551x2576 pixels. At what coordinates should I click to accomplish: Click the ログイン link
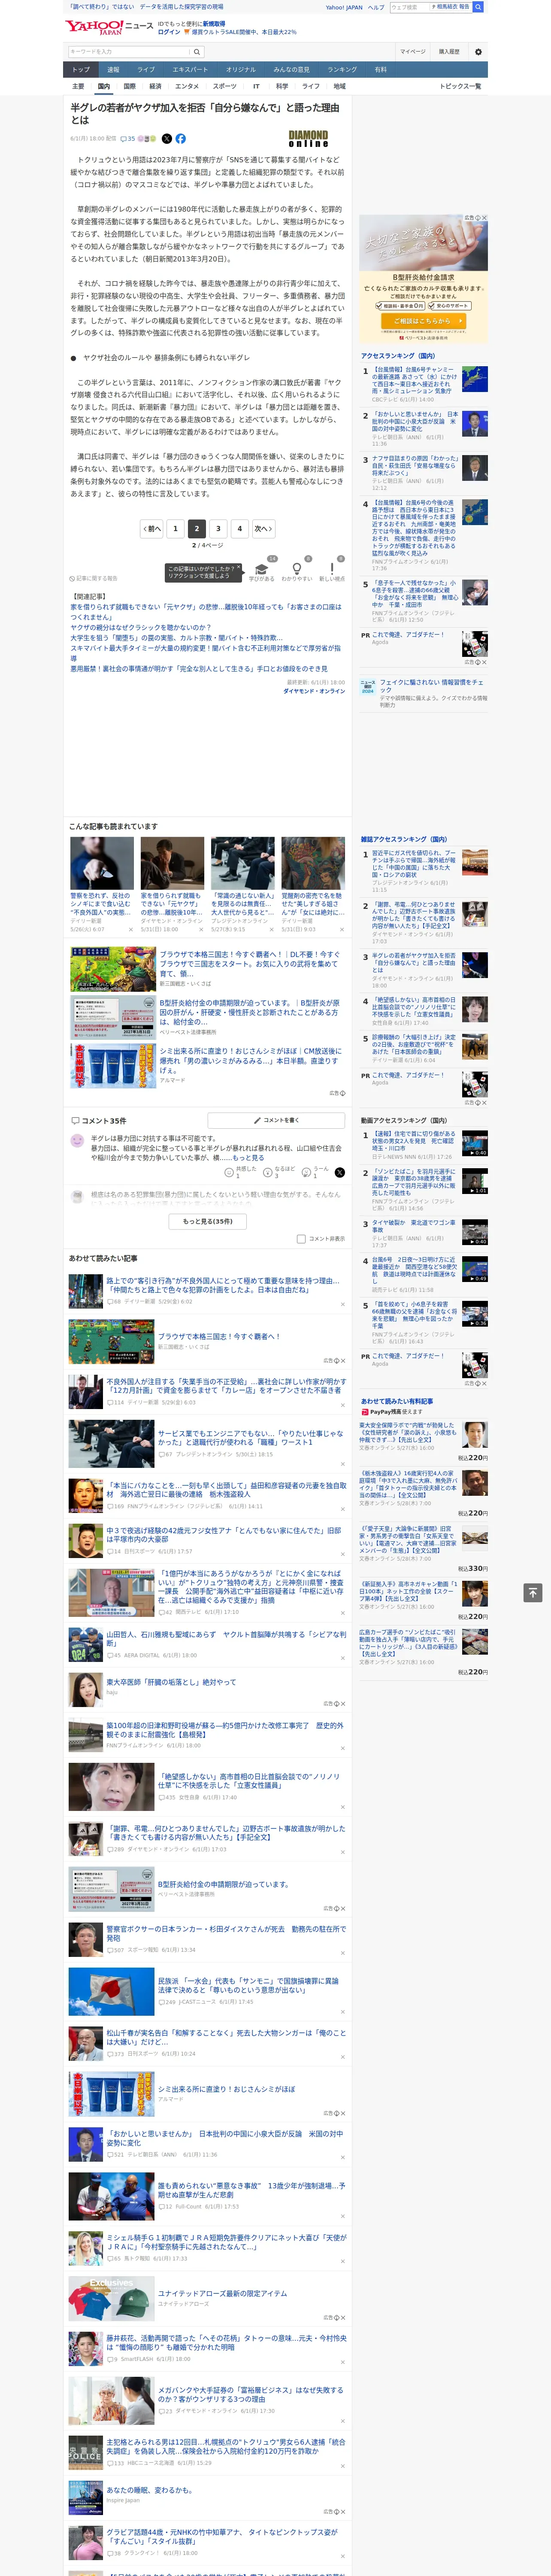pos(169,32)
